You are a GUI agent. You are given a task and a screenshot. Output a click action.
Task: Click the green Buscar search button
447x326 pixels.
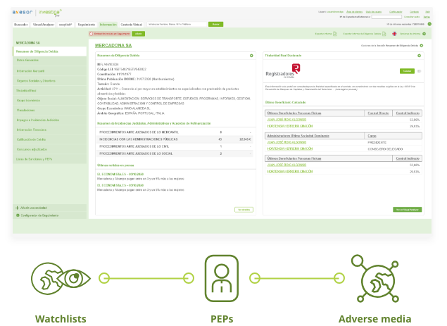pos(216,24)
